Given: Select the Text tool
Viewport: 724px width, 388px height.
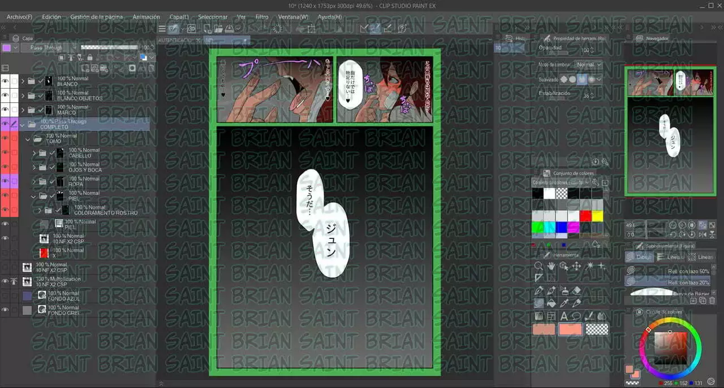Looking at the screenshot, I should tap(564, 316).
